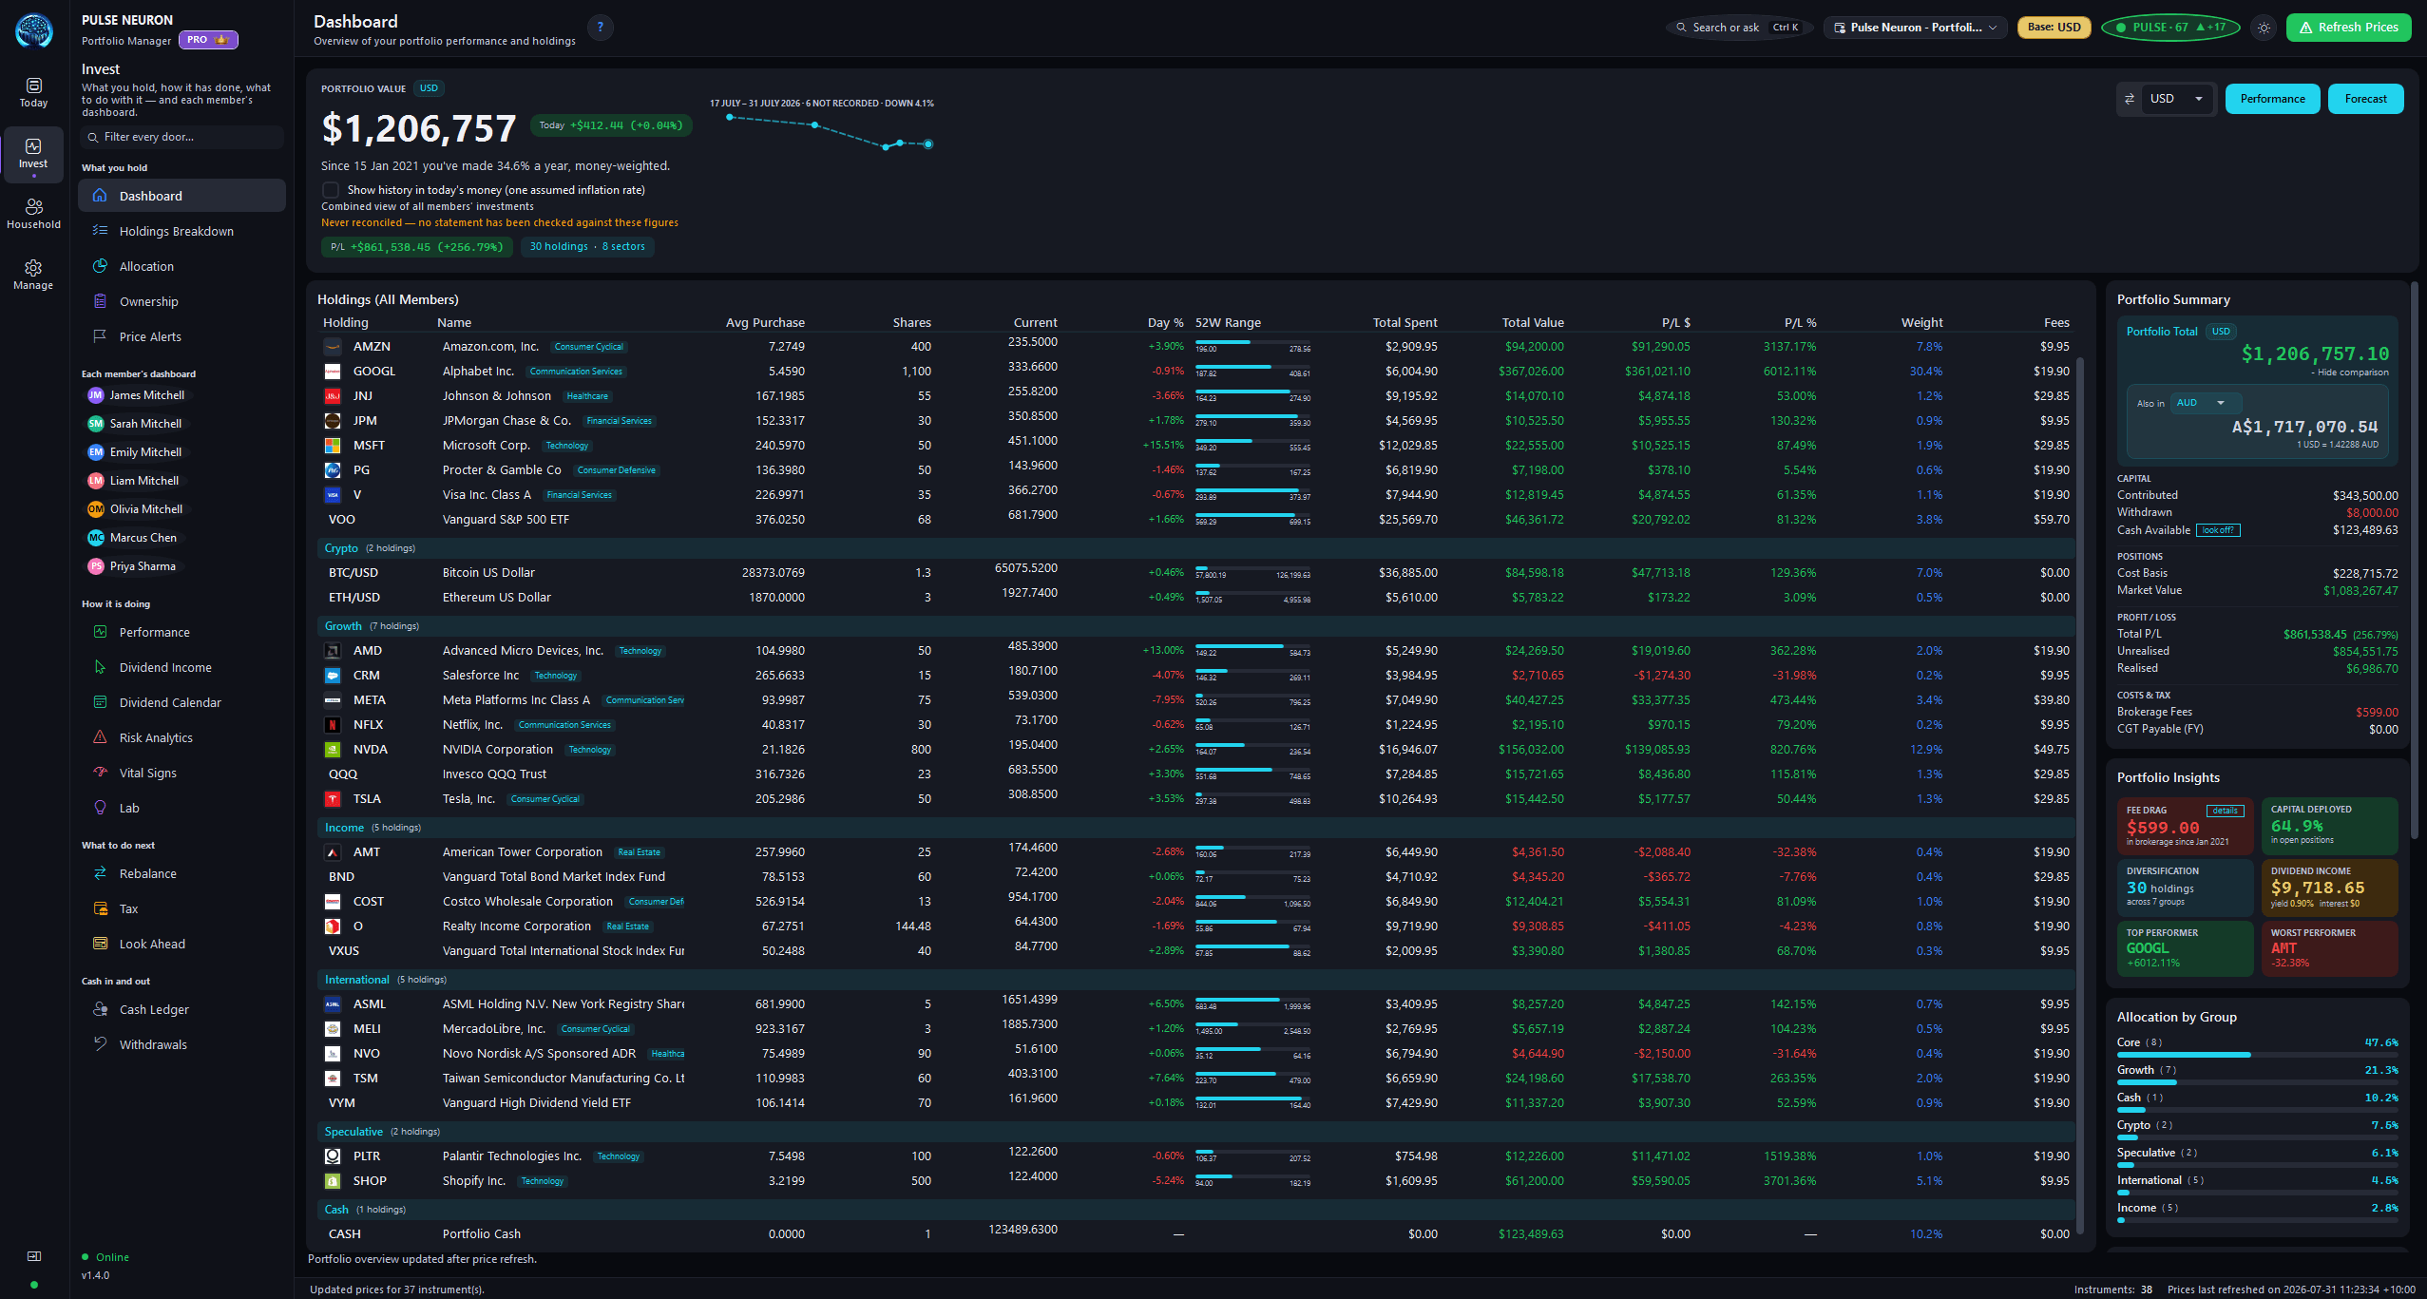Collapse the Cash holdings group

[x=1194, y=1210]
